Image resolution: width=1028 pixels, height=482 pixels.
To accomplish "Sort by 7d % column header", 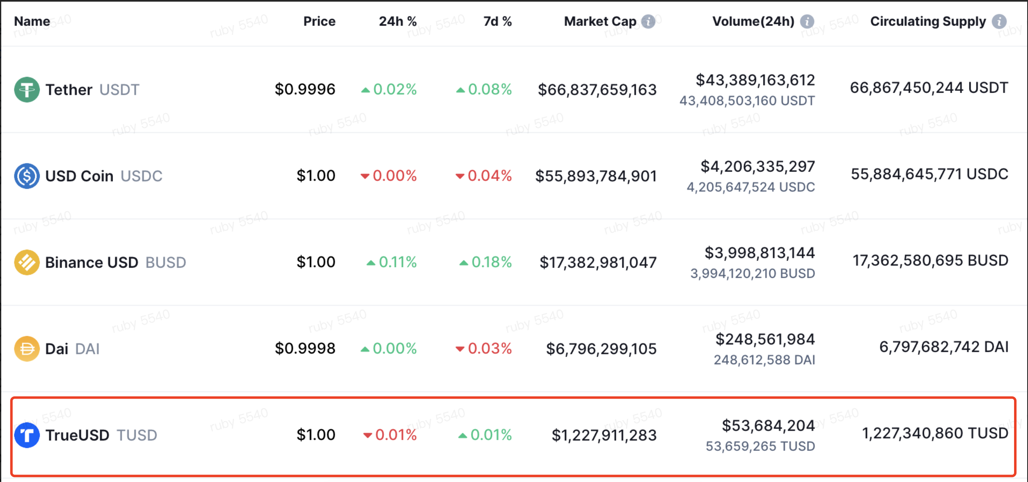I will click(x=497, y=21).
